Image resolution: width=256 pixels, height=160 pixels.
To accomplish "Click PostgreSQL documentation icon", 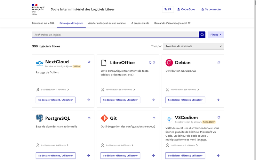I will [x=89, y=118].
